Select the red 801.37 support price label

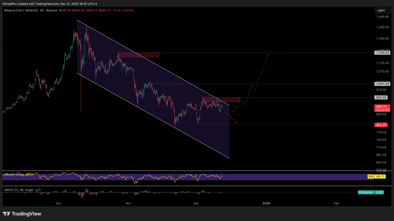[382, 125]
